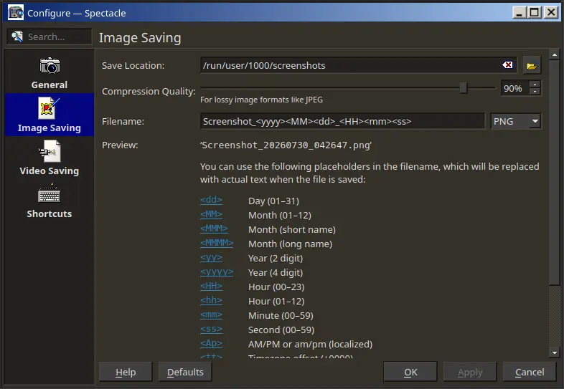Click the 'Year (4 digit)' description
Screen dimensions: 564x389
click(276, 273)
